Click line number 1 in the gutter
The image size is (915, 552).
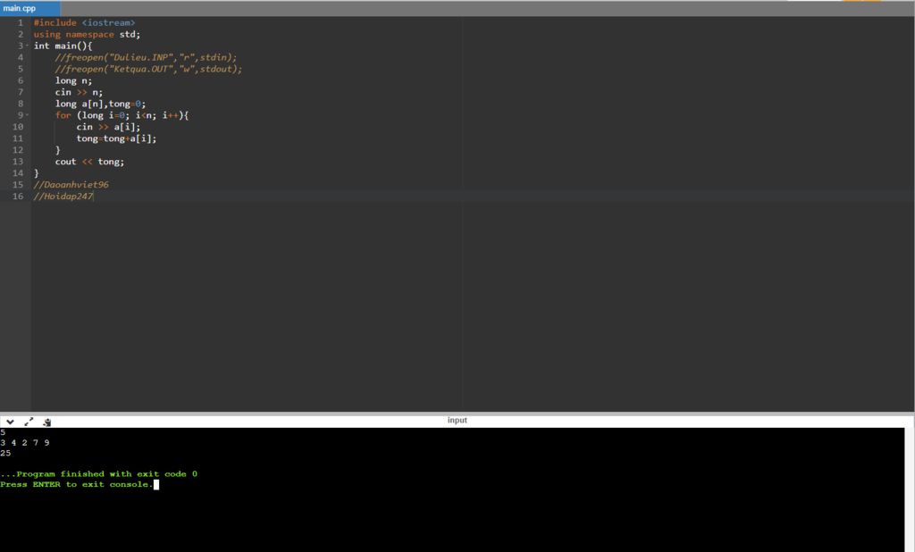tap(21, 22)
